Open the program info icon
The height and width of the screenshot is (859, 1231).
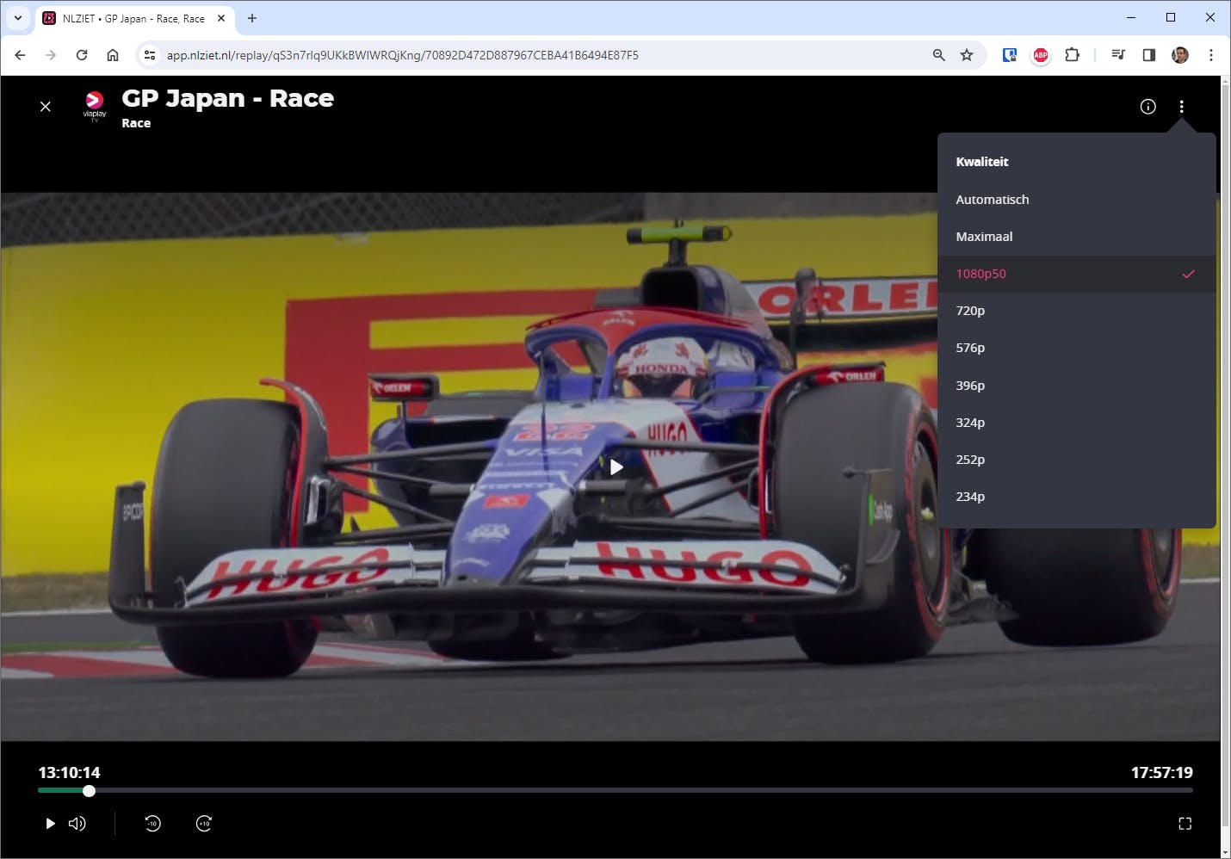(1147, 107)
